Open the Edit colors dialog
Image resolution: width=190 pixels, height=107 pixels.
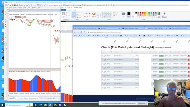[159, 15]
